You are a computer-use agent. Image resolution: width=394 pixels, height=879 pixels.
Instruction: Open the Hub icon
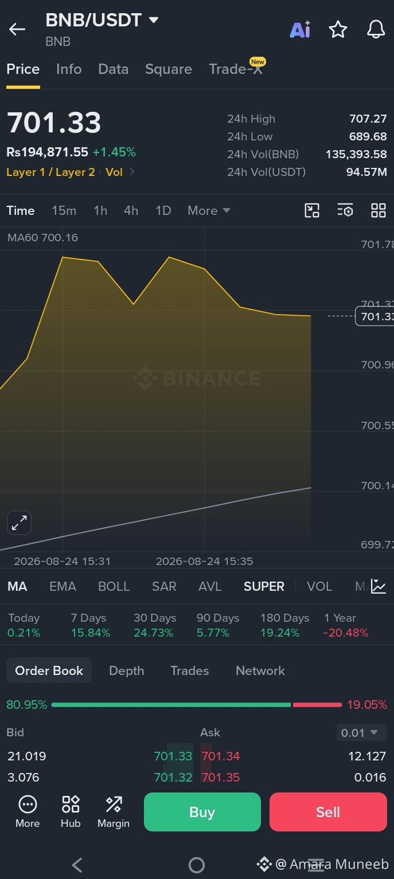pyautogui.click(x=71, y=811)
